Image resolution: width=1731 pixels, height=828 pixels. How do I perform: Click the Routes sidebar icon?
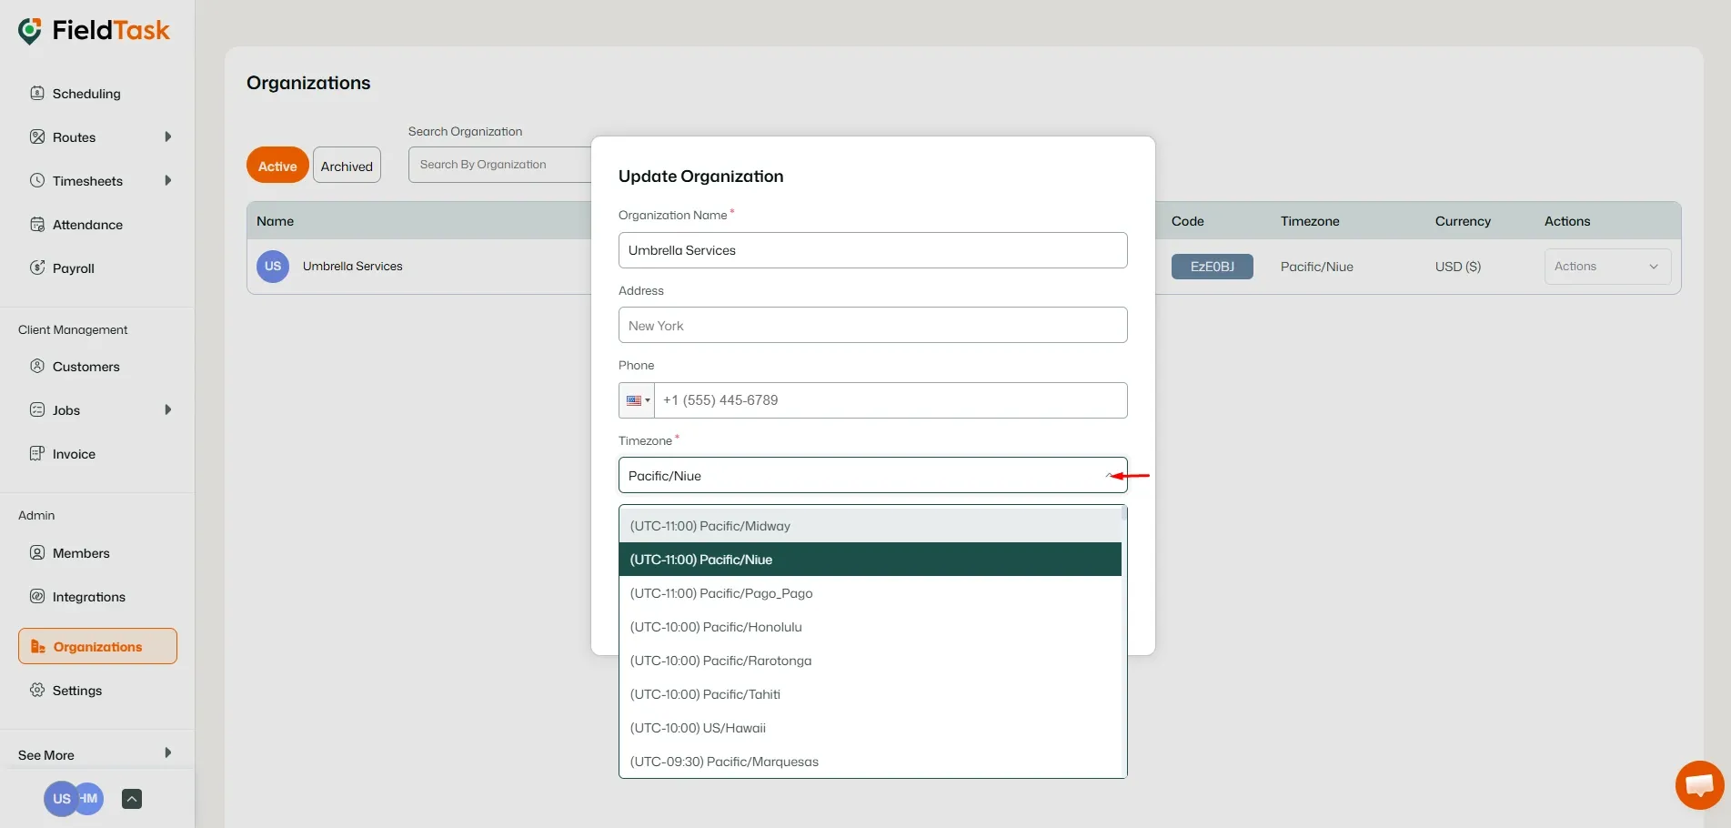[37, 136]
